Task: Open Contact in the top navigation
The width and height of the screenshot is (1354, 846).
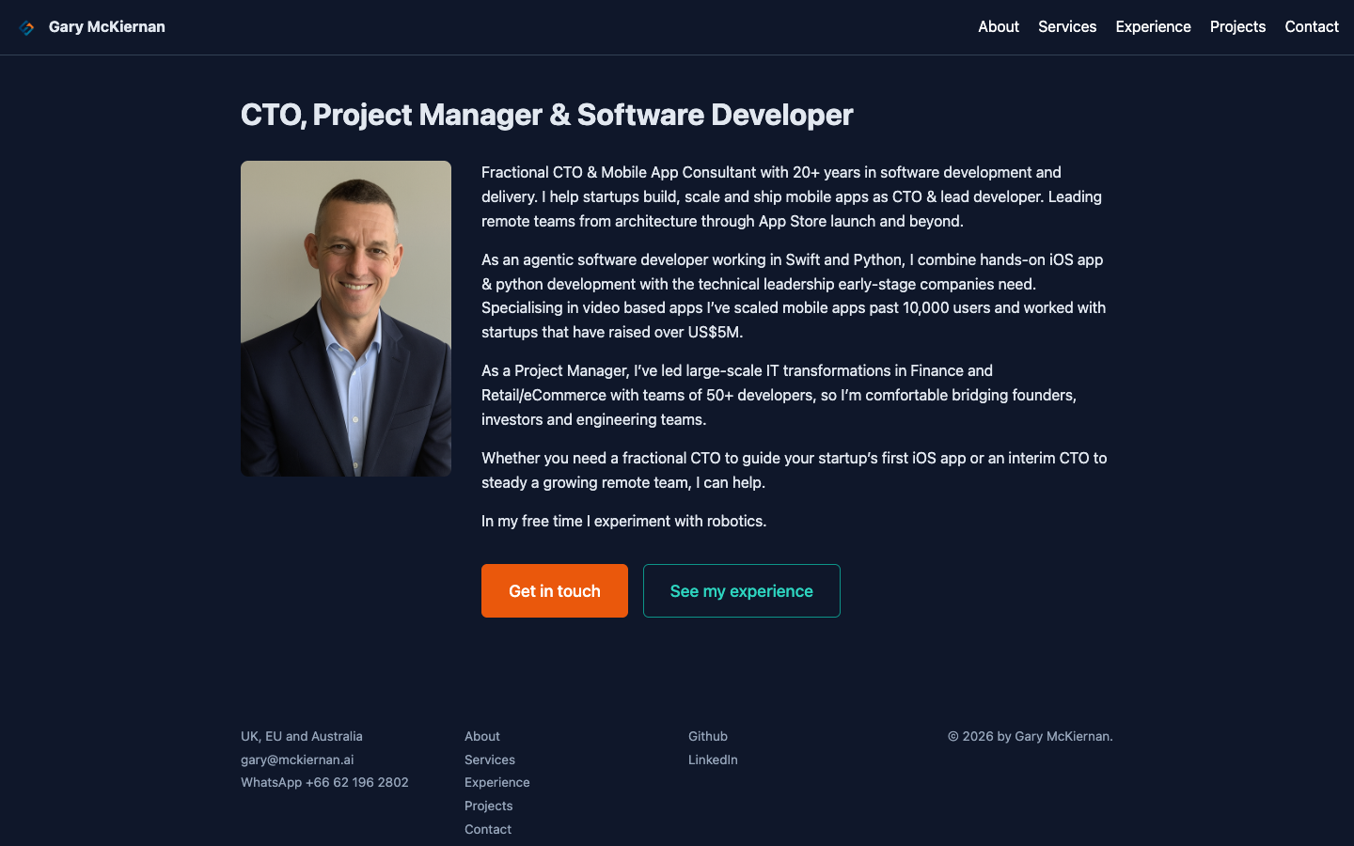Action: tap(1312, 26)
